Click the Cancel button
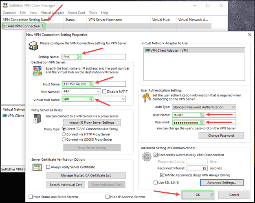Screen dimensions: 255x203 click(x=234, y=195)
